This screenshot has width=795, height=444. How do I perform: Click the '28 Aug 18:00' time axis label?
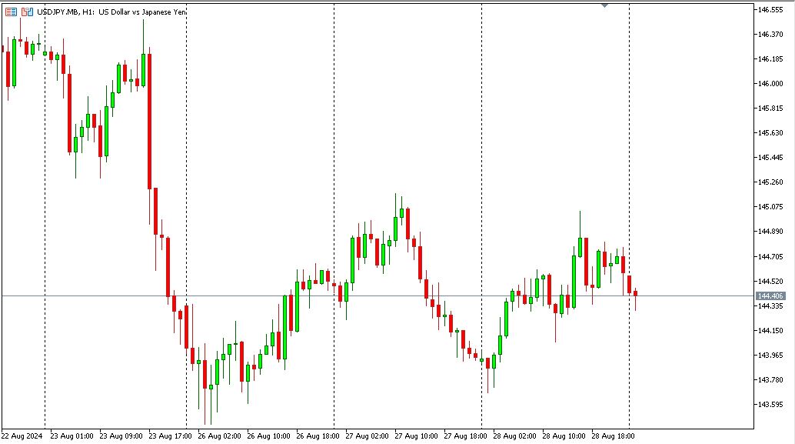pos(613,436)
